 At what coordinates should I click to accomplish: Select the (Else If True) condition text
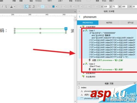95,66
